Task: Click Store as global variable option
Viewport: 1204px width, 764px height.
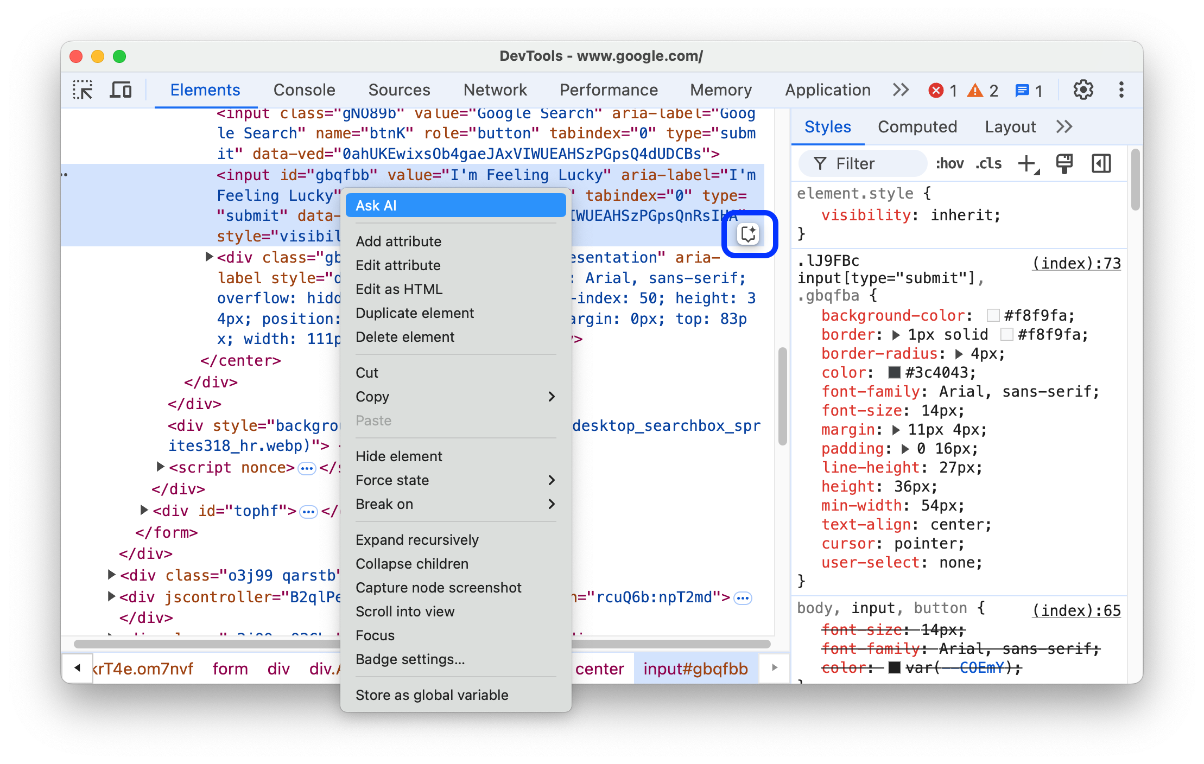Action: point(433,695)
